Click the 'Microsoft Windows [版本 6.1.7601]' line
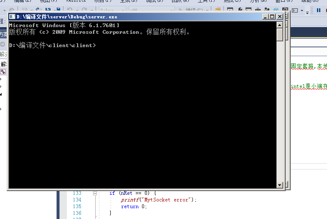This screenshot has width=327, height=219. [x=64, y=25]
